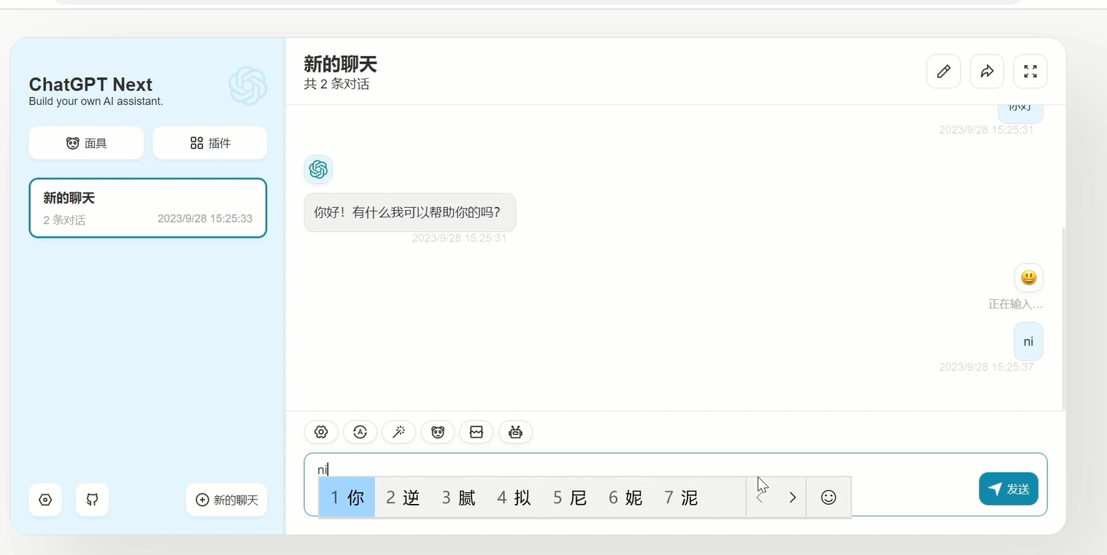Select the 新的聊天 conversation in the list
The width and height of the screenshot is (1107, 555).
[147, 208]
